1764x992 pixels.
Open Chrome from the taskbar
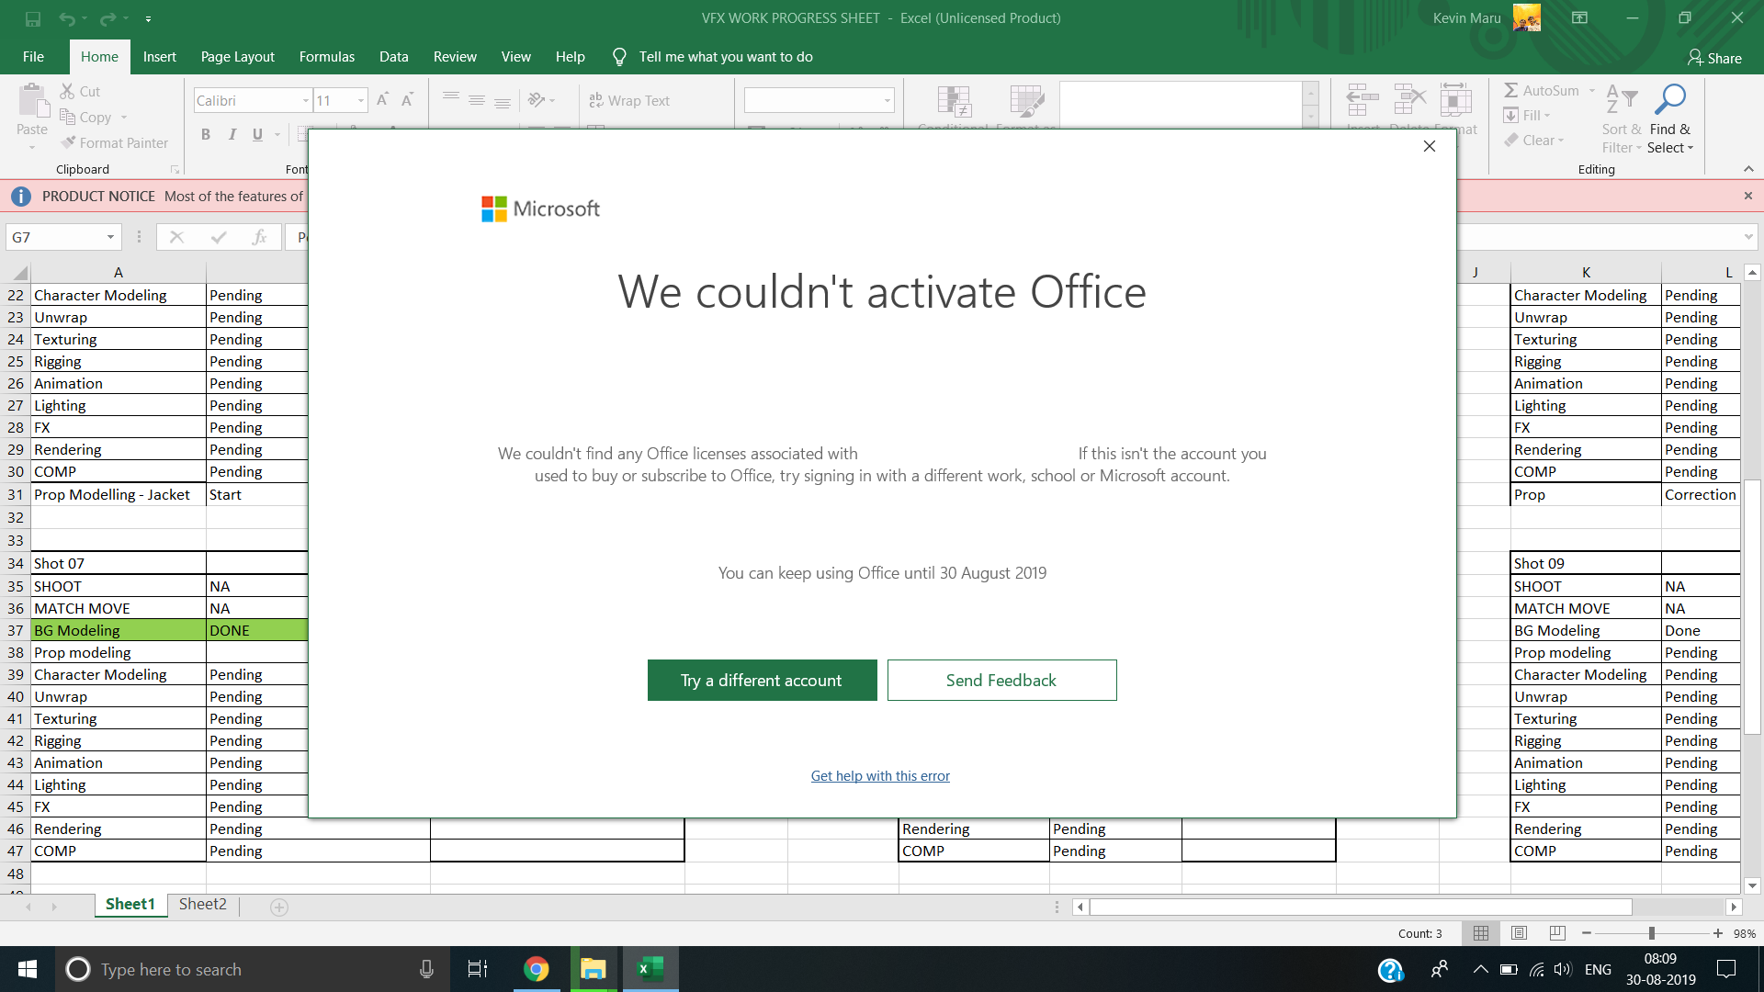coord(537,970)
